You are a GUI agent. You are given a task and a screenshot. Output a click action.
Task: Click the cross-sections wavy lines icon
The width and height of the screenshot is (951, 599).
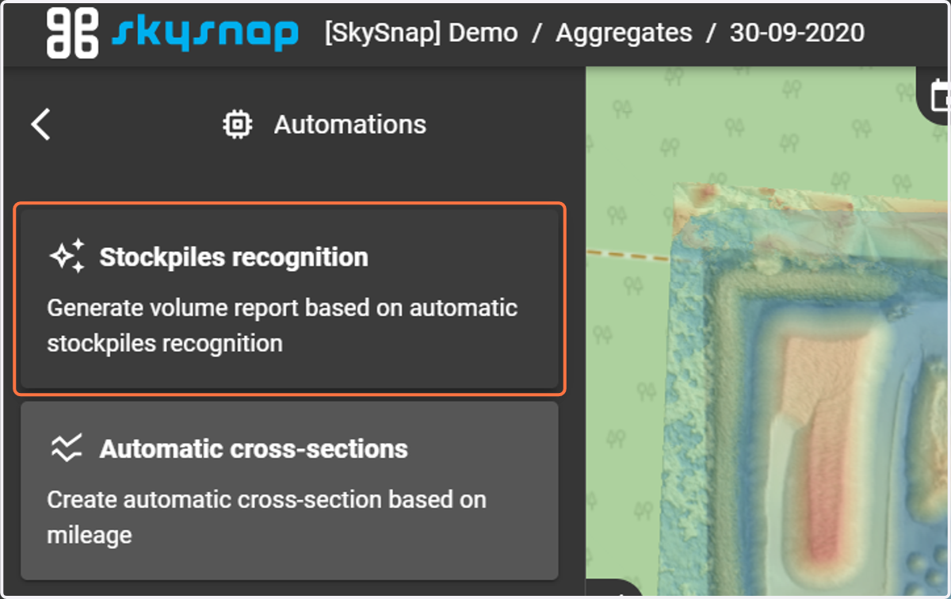[x=67, y=448]
